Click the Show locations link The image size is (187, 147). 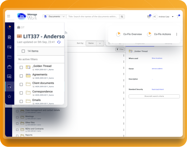click(x=157, y=58)
